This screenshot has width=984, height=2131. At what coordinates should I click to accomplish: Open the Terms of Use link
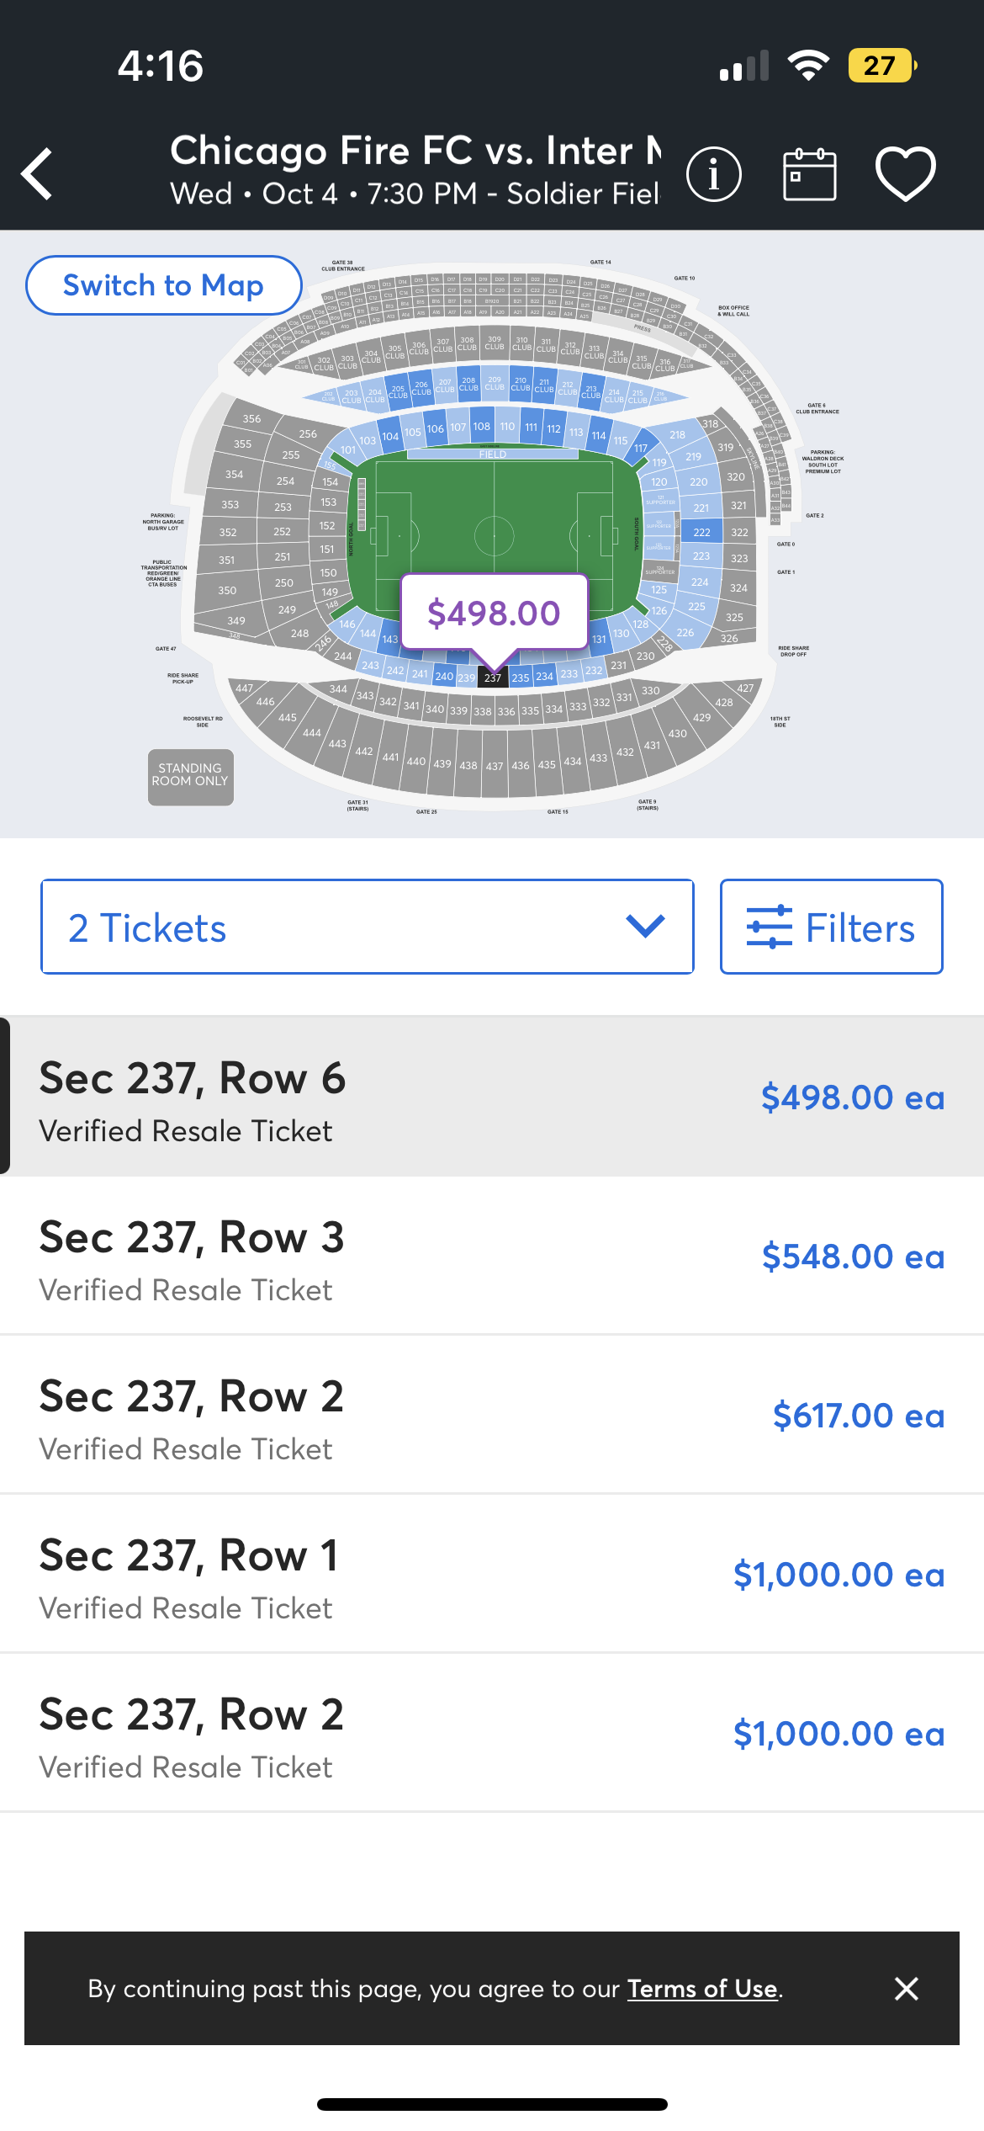(x=702, y=1989)
